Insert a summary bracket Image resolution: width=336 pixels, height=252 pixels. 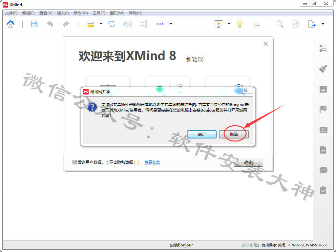pyautogui.click(x=144, y=24)
